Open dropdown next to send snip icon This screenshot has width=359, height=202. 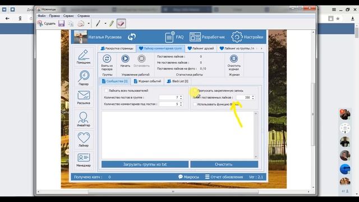(x=89, y=24)
